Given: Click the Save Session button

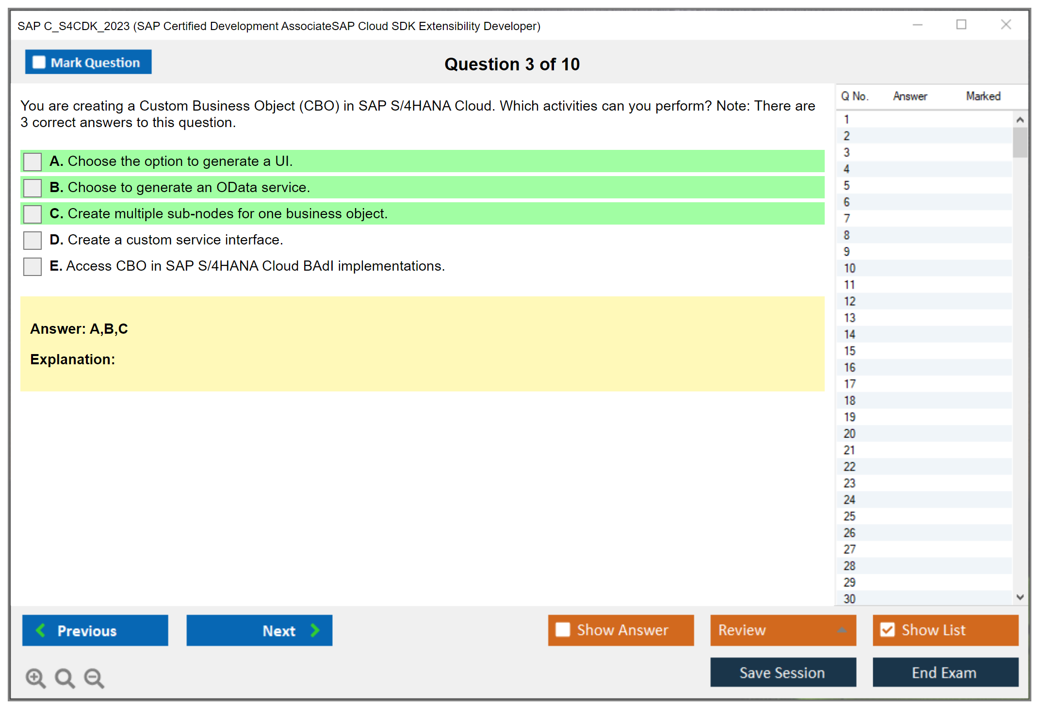Looking at the screenshot, I should (x=782, y=672).
